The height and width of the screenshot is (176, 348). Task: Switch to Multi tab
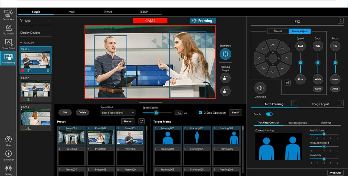pyautogui.click(x=72, y=12)
